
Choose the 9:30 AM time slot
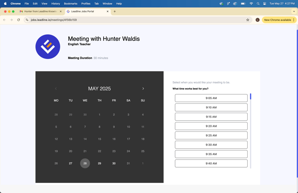tap(211, 145)
